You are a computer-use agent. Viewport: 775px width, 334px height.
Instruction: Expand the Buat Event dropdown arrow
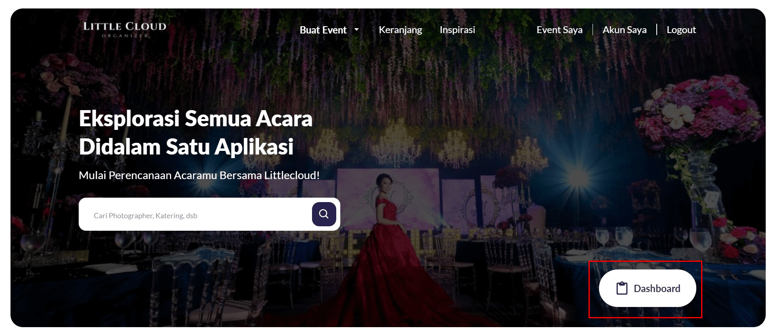pos(356,30)
